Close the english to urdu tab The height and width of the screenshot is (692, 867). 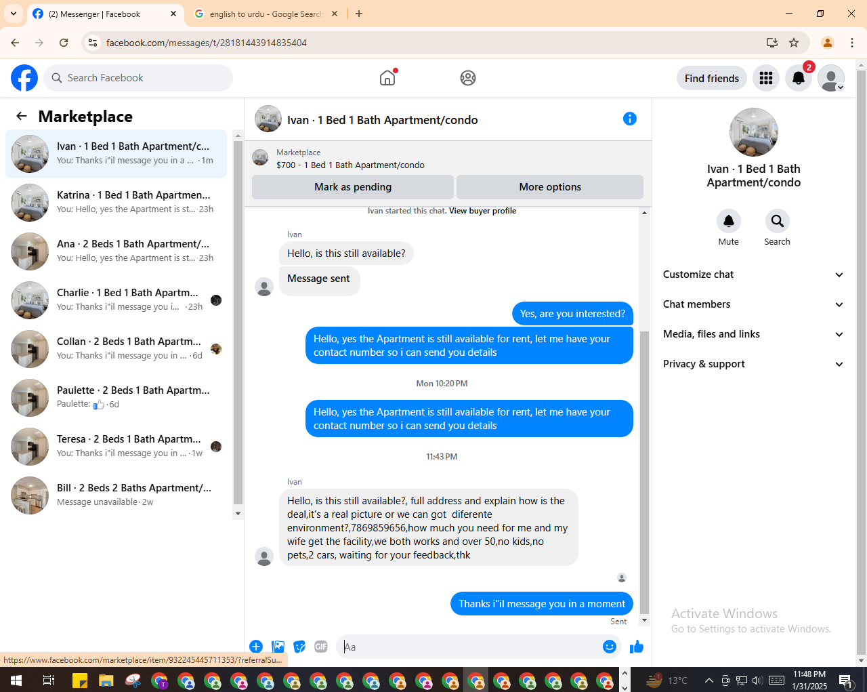335,14
